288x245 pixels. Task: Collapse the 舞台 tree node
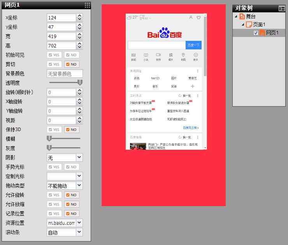tap(236, 16)
